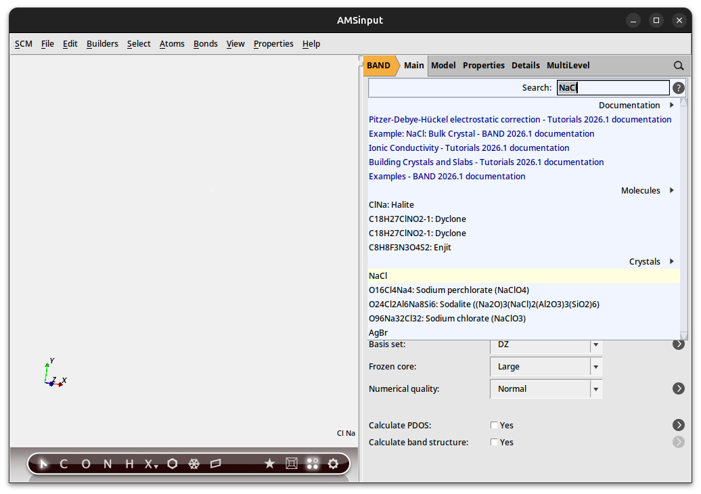Activate the benzene ring builder tool

click(173, 464)
